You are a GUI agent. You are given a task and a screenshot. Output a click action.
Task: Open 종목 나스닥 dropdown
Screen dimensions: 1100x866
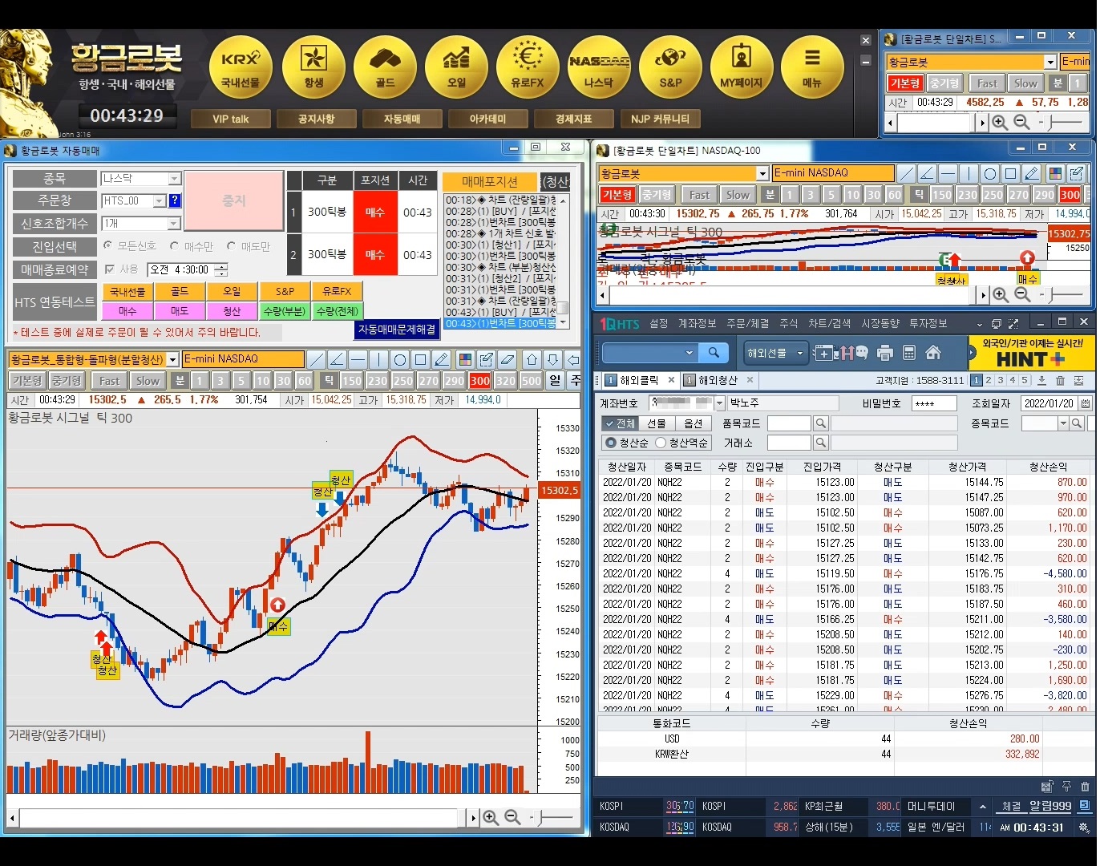[x=175, y=179]
